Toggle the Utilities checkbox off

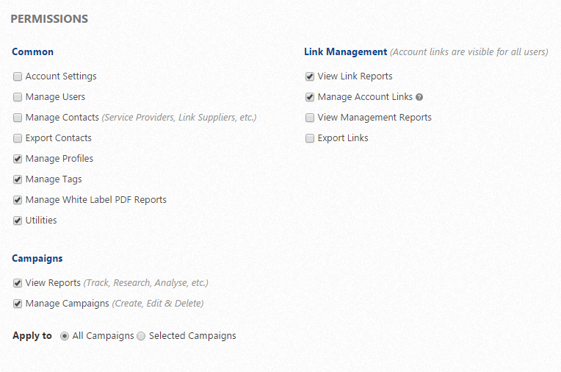18,221
